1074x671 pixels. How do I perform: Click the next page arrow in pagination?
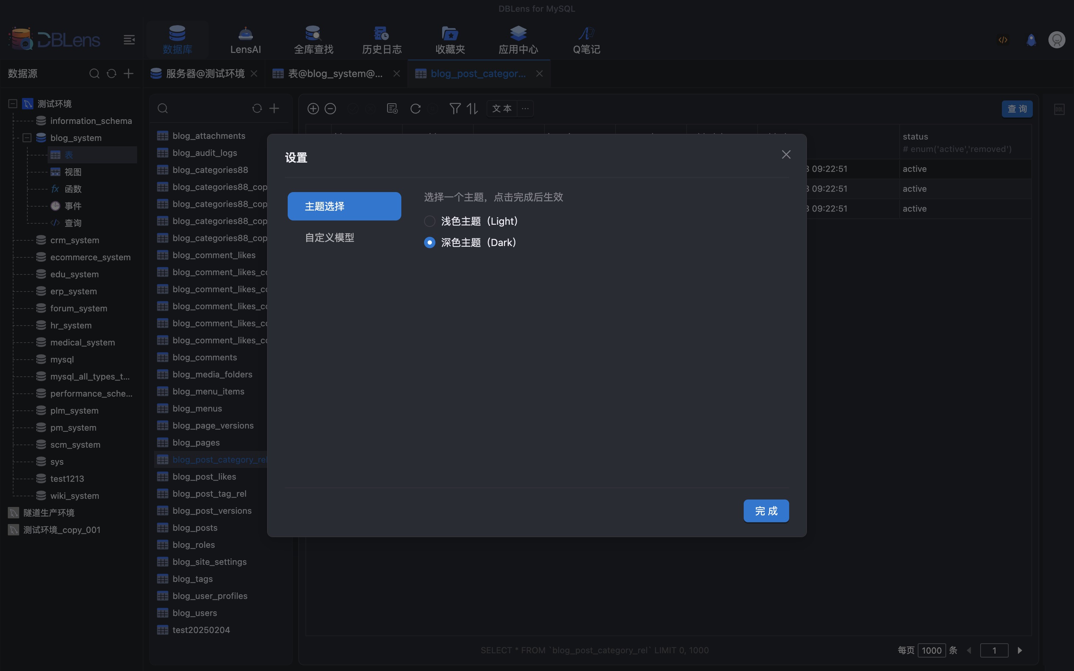point(1020,650)
